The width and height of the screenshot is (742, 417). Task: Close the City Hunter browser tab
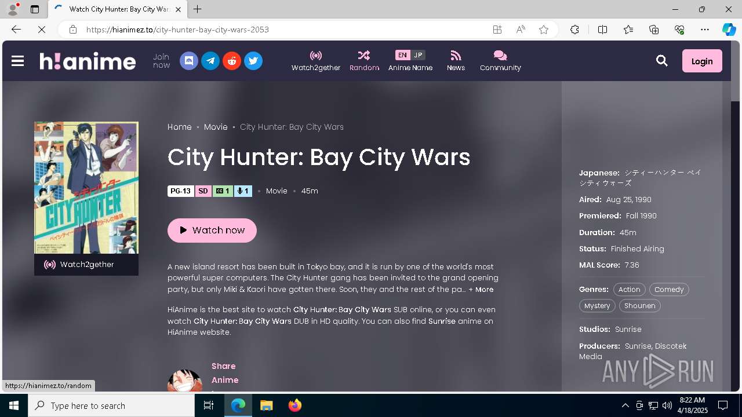(179, 9)
